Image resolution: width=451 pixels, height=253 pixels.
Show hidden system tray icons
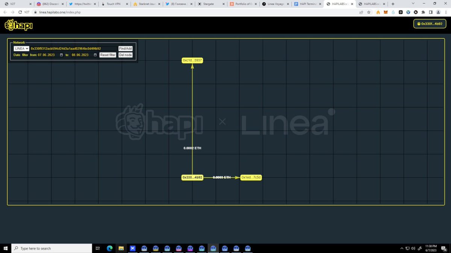(401, 248)
